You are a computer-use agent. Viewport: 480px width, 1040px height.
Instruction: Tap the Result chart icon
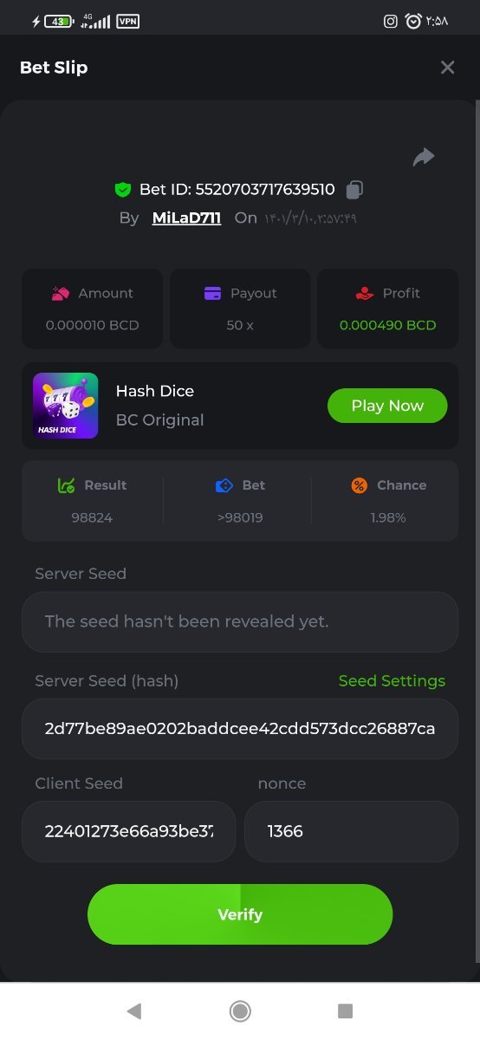point(66,485)
